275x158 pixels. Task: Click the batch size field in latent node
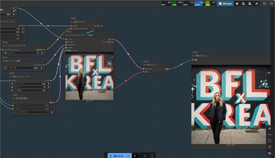tap(33, 112)
